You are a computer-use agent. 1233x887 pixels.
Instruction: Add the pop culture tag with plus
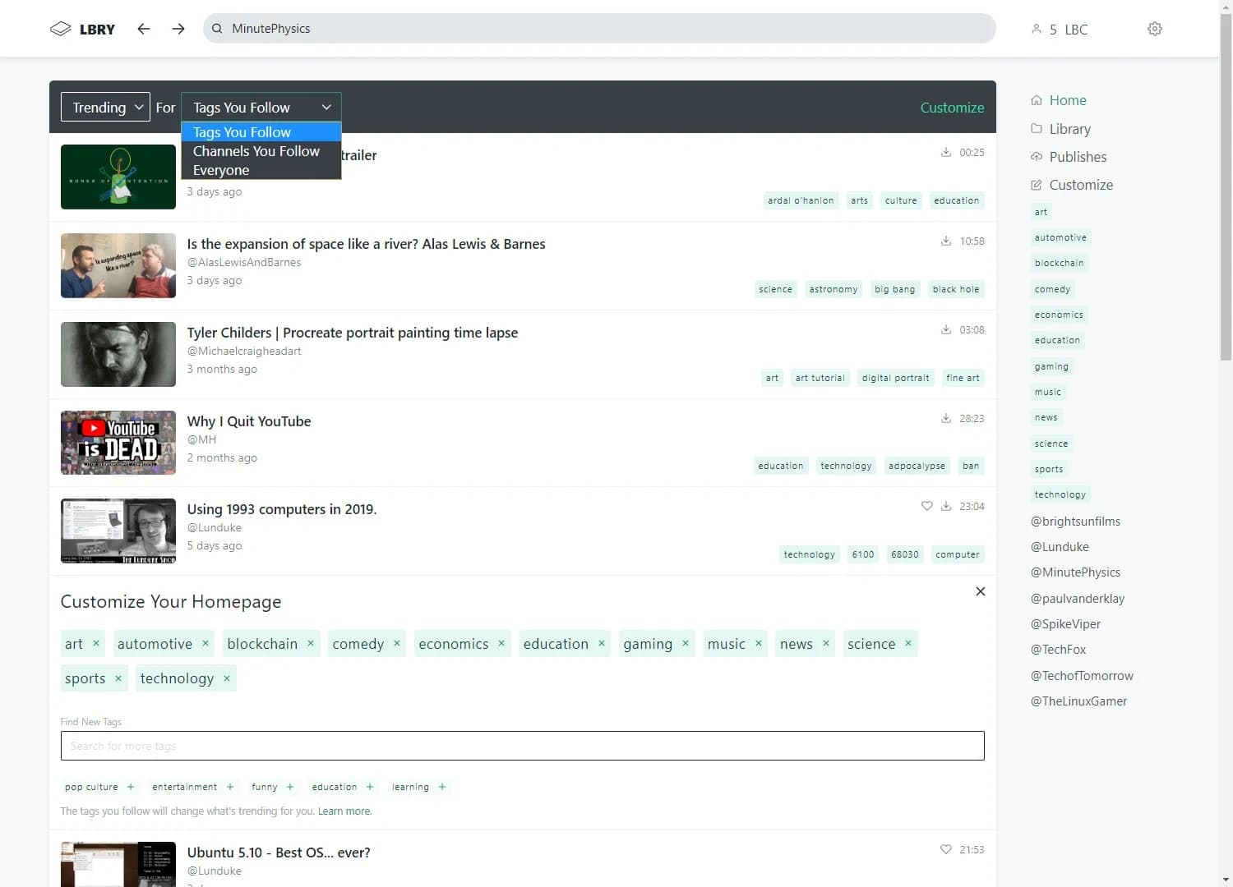(131, 787)
